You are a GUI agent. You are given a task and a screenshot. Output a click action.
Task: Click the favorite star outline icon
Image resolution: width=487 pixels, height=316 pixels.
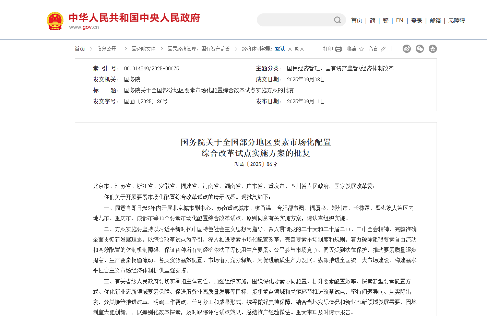pyautogui.click(x=361, y=49)
